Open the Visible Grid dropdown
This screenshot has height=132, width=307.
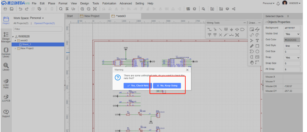(292, 34)
